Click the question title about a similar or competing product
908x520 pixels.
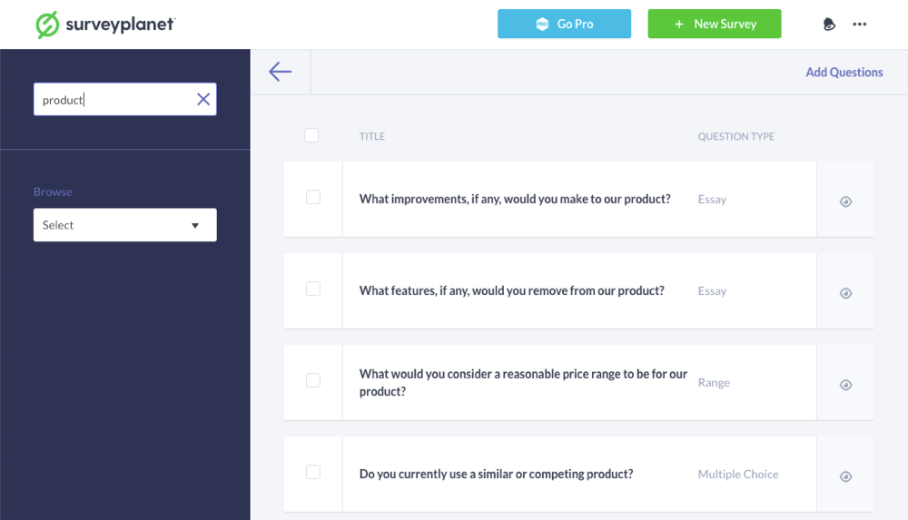496,474
